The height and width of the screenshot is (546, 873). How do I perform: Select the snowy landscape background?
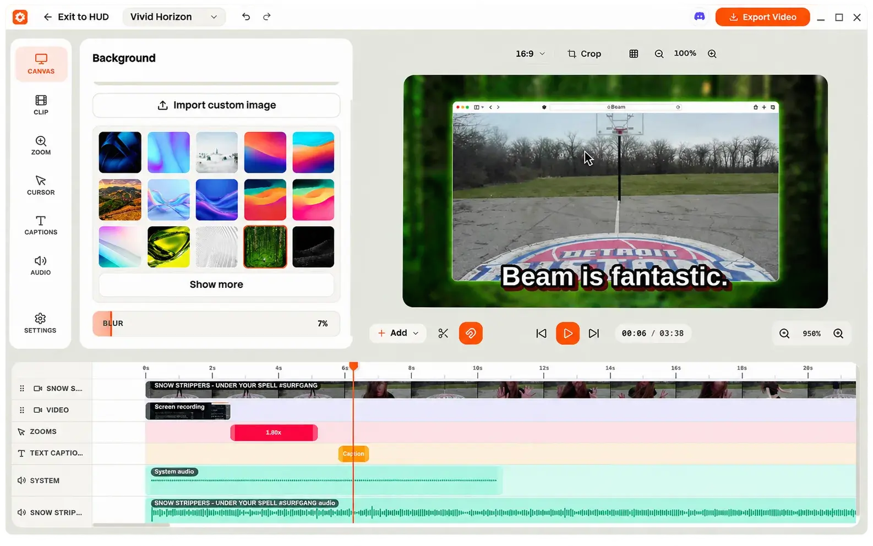pos(217,152)
